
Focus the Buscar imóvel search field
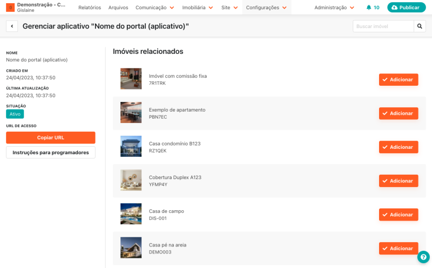(x=383, y=26)
